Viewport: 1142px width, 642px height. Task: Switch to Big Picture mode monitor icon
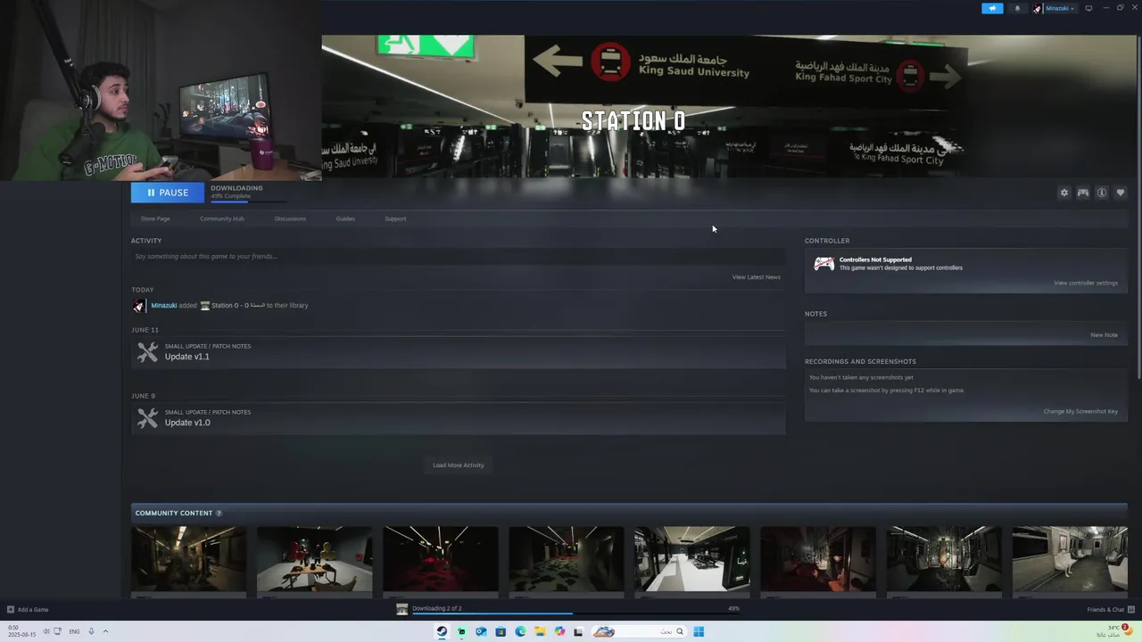[1088, 8]
